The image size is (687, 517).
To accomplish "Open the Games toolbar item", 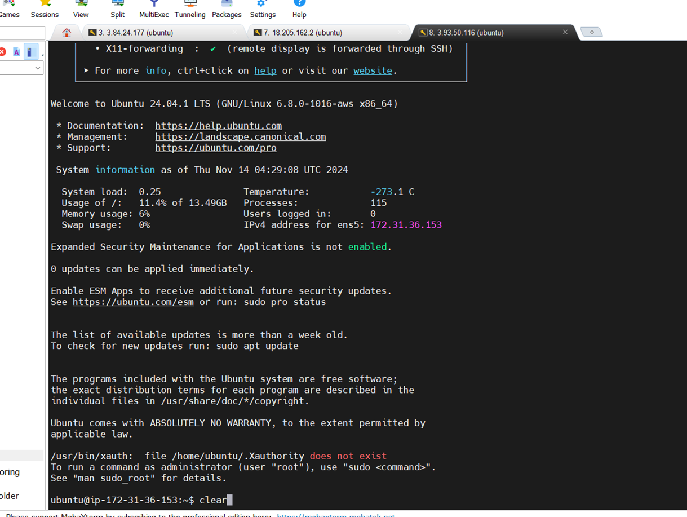I will pos(9,10).
